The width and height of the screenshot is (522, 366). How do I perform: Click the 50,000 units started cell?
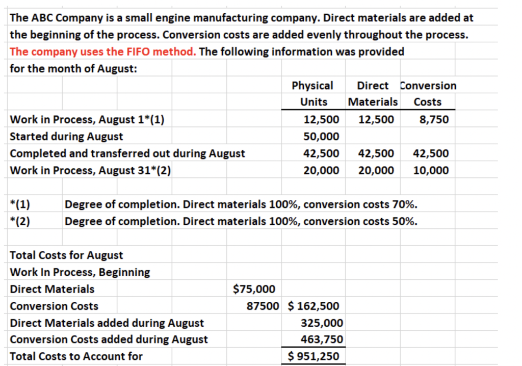[321, 136]
